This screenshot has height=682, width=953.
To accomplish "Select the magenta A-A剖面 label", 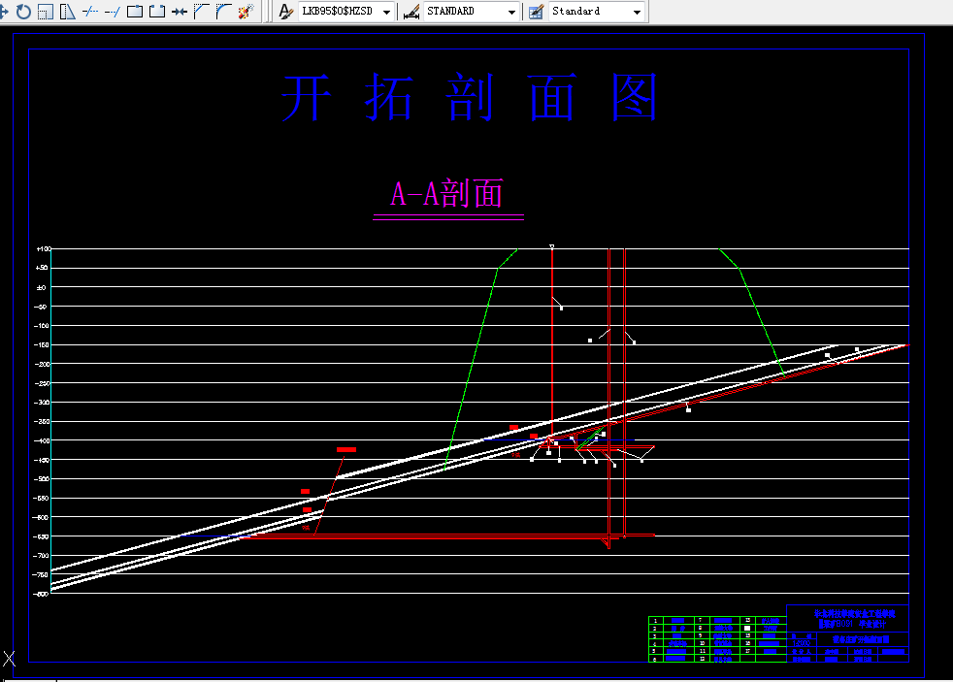I will coord(446,194).
